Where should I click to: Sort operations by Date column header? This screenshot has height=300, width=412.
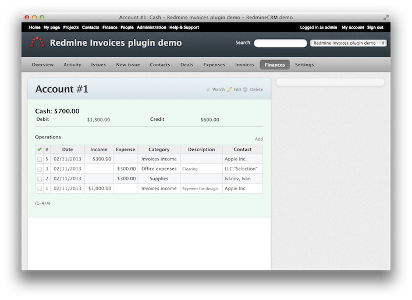(x=68, y=149)
